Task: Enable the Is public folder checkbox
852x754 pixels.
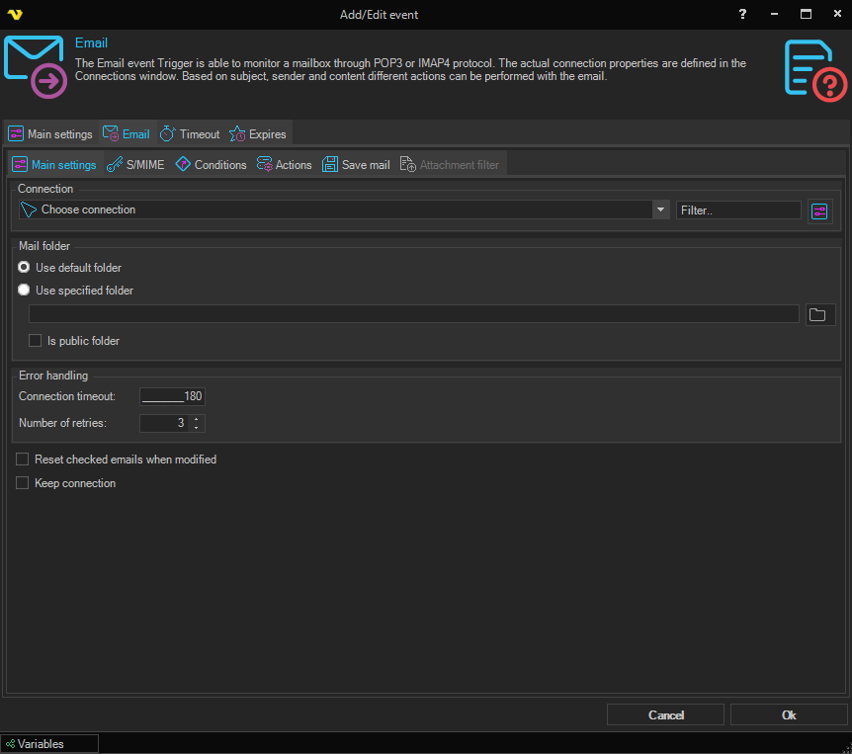Action: [x=36, y=341]
